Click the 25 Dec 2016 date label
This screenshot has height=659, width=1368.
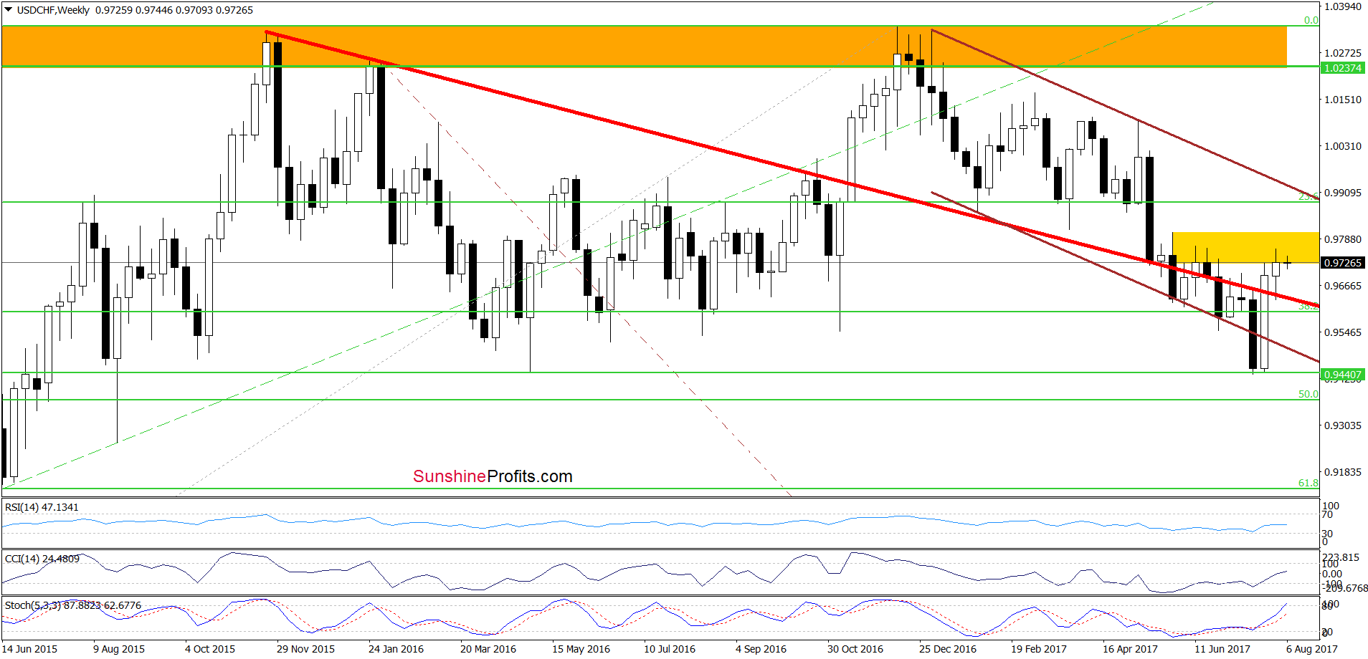[948, 649]
